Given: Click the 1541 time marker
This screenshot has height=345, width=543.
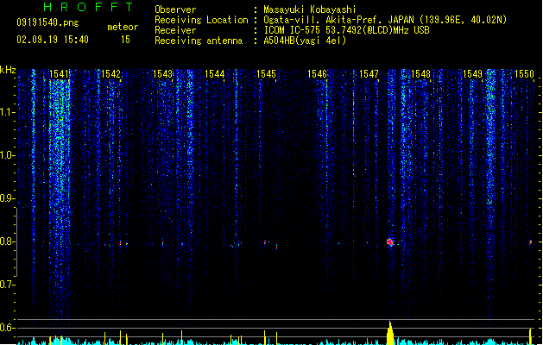Looking at the screenshot, I should (59, 74).
